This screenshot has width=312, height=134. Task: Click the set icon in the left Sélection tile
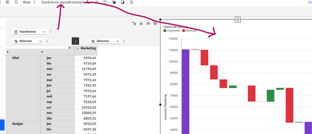[16, 41]
